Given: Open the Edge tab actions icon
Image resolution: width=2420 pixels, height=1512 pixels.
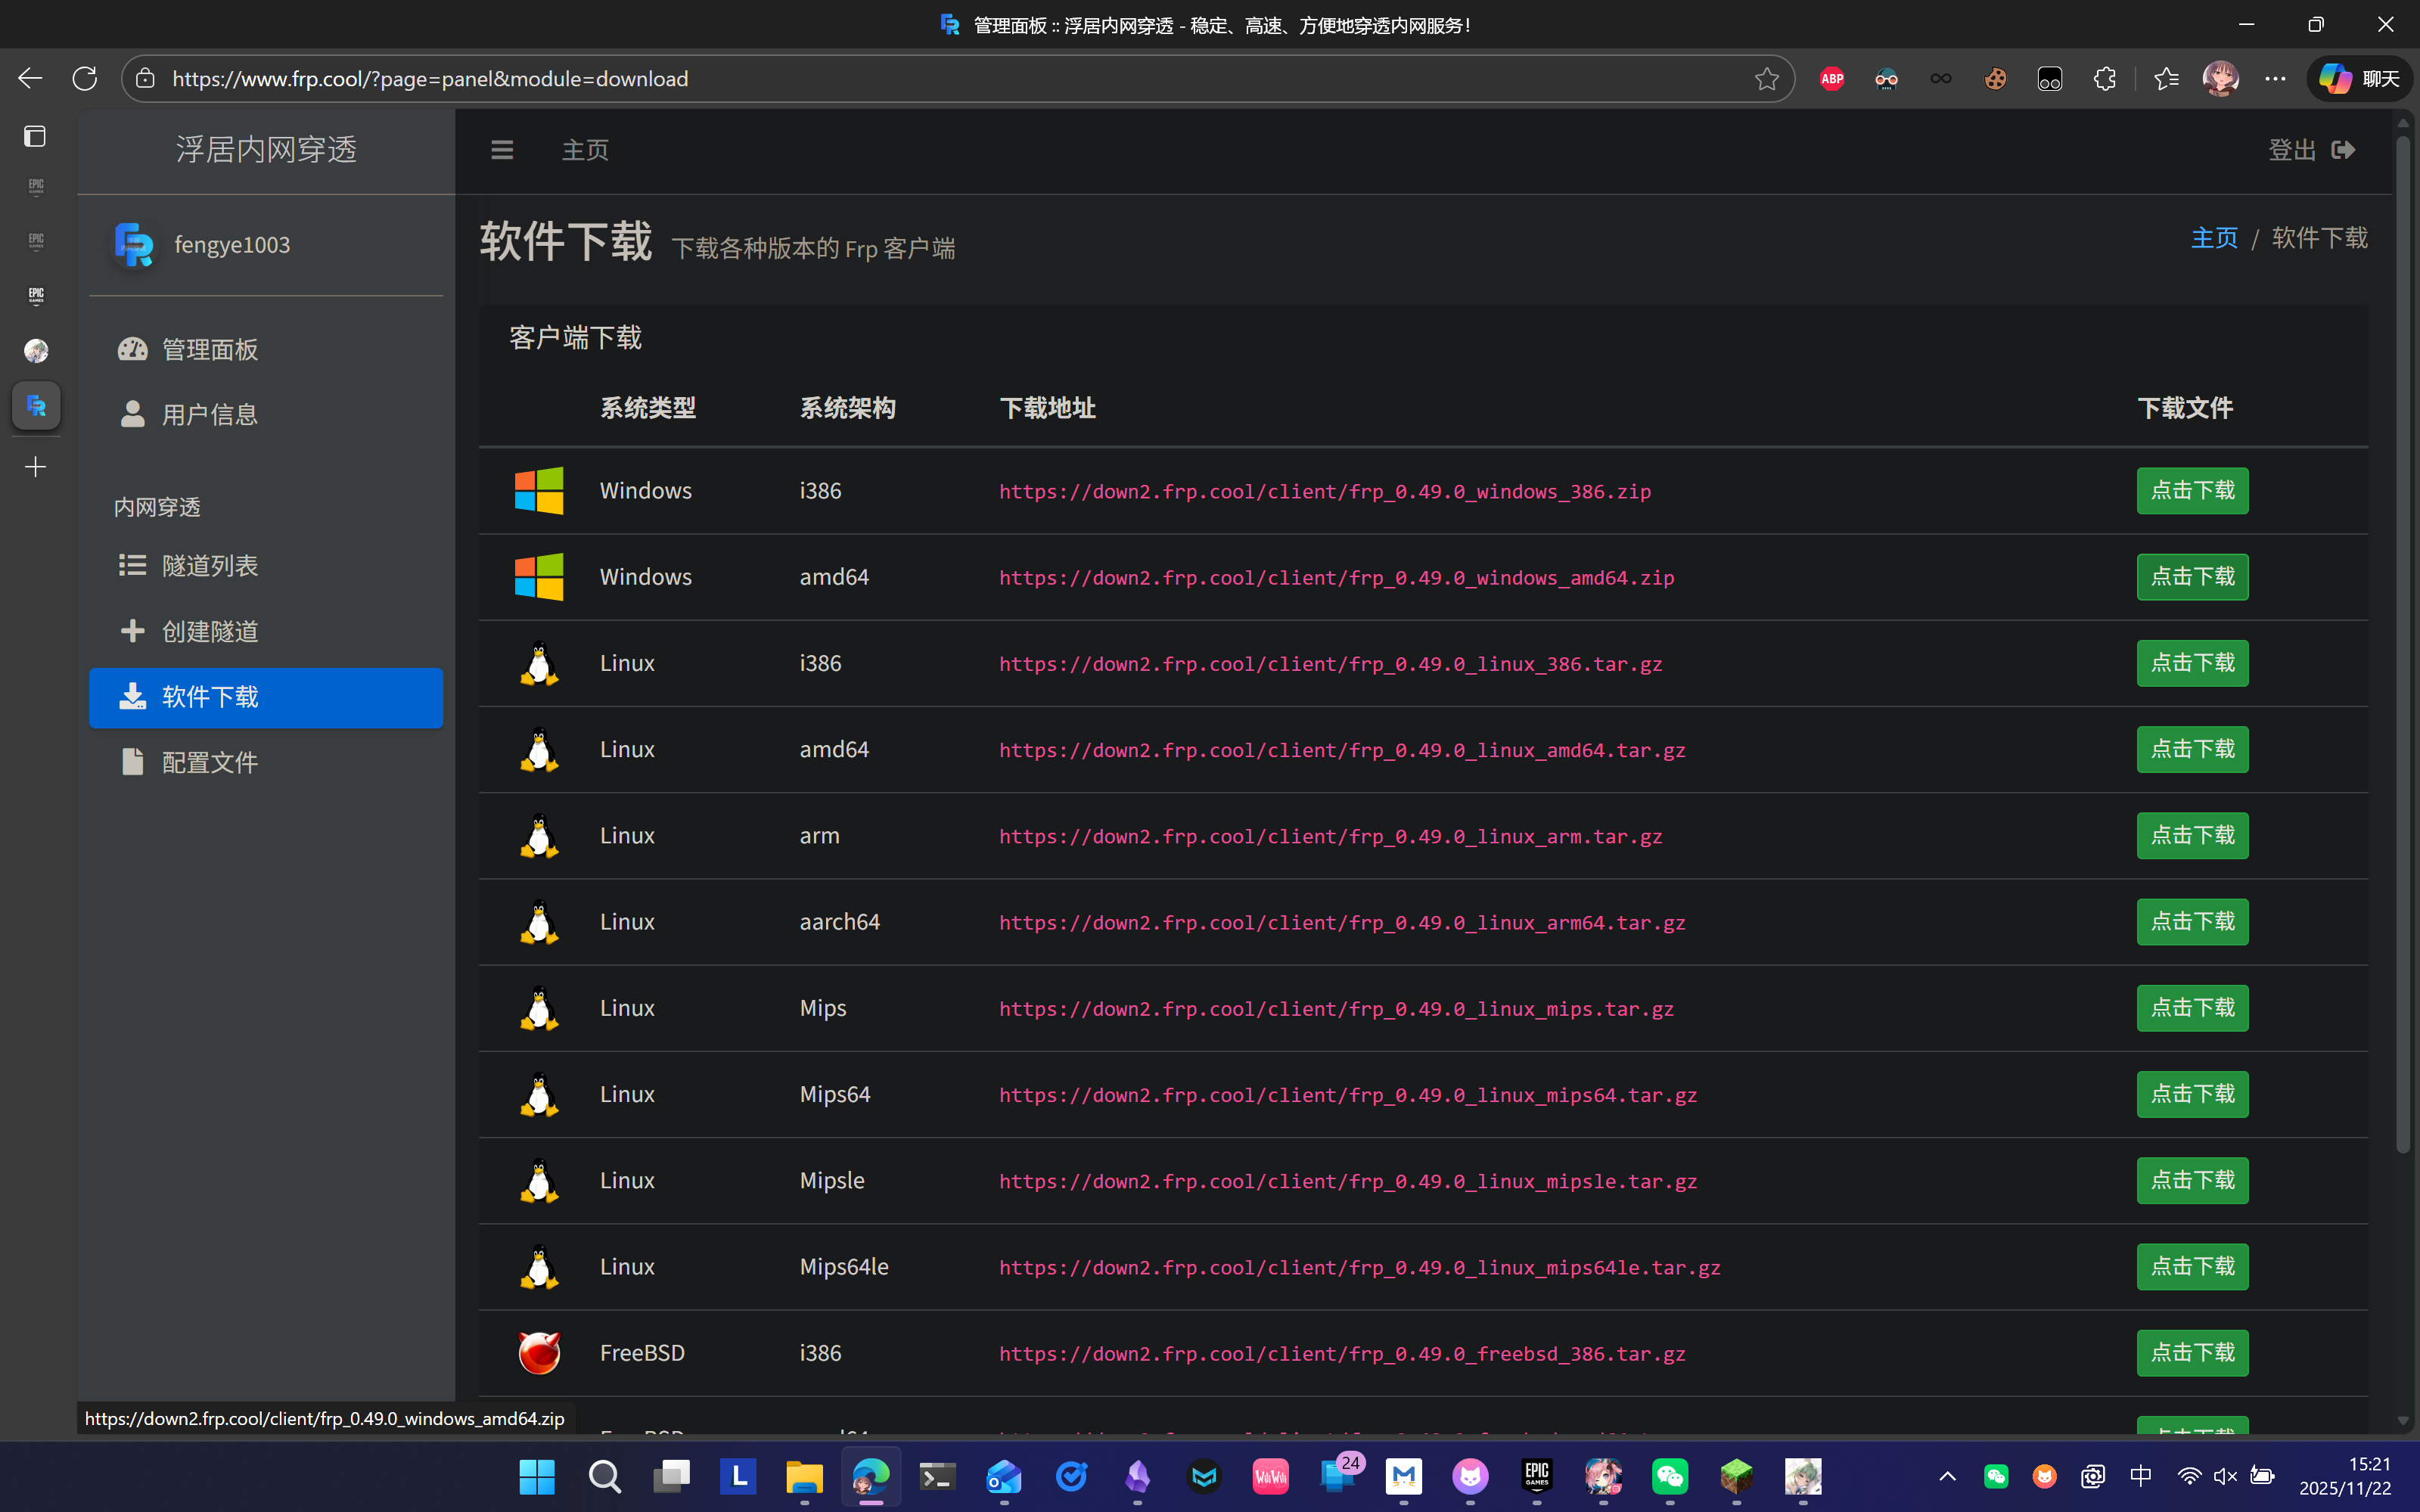Looking at the screenshot, I should click(35, 136).
